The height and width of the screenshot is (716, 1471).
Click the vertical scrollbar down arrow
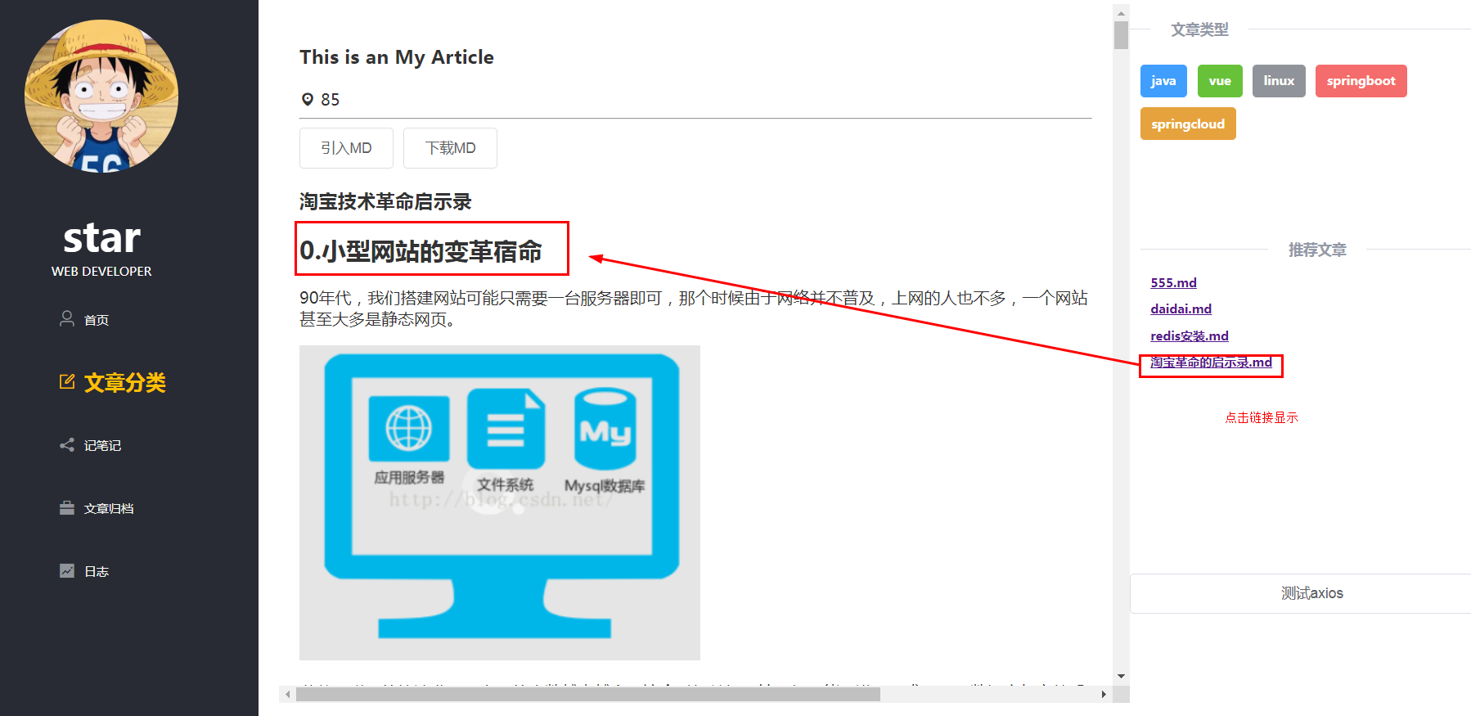1121,676
